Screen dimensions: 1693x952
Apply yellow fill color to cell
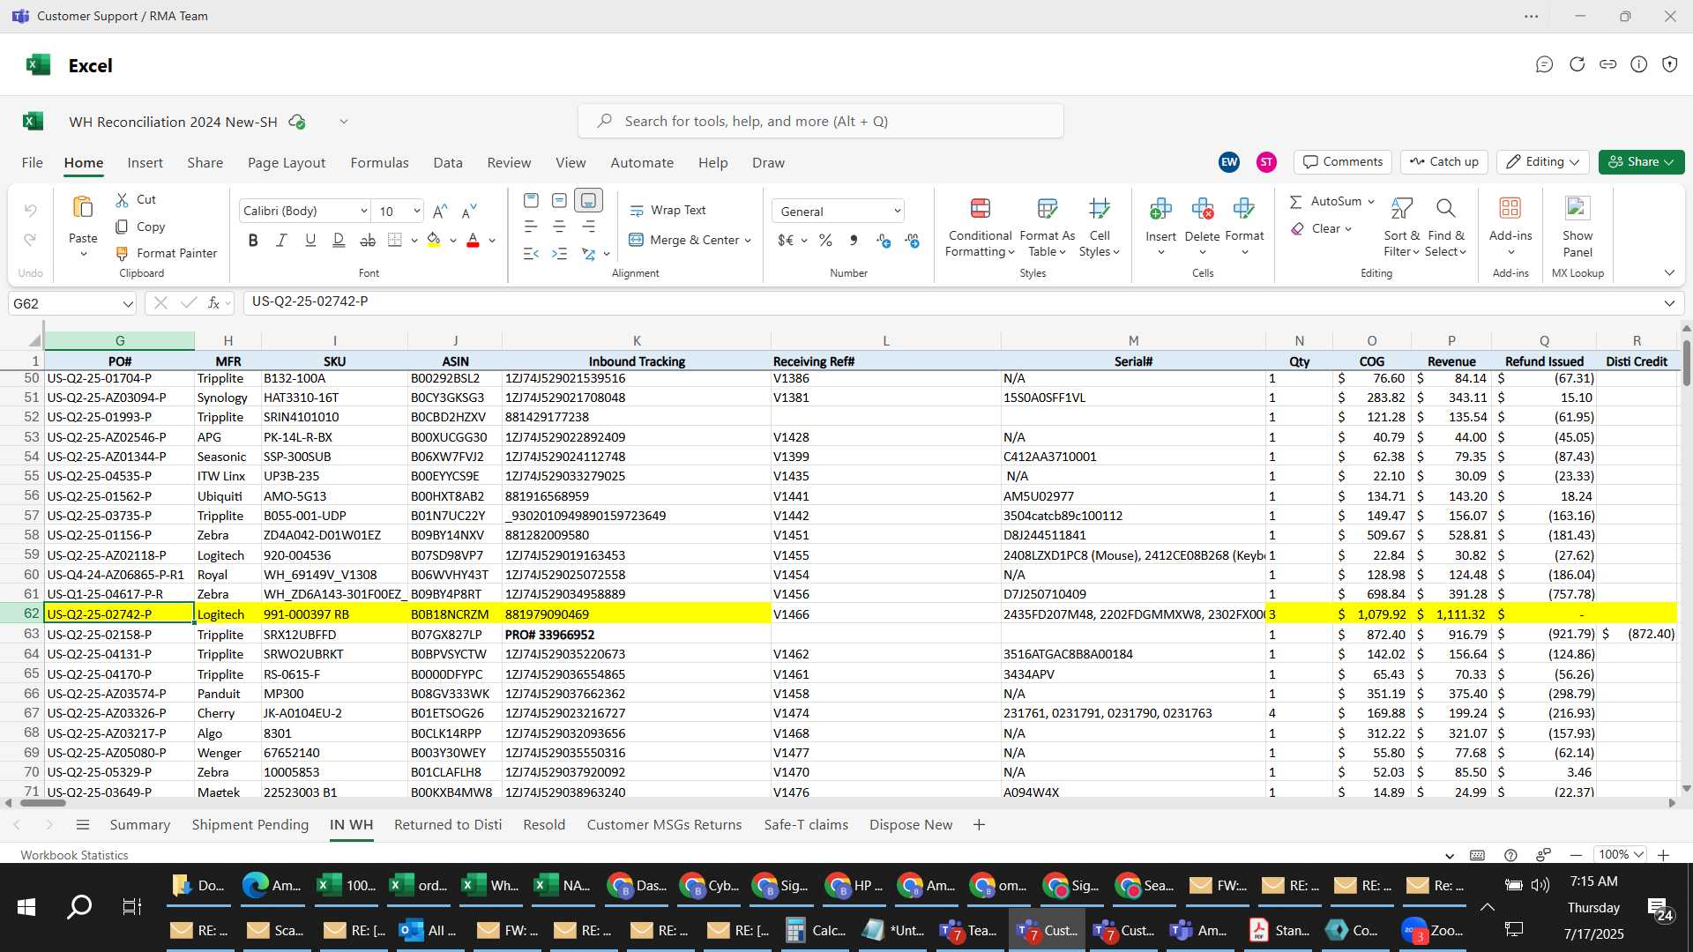(434, 241)
